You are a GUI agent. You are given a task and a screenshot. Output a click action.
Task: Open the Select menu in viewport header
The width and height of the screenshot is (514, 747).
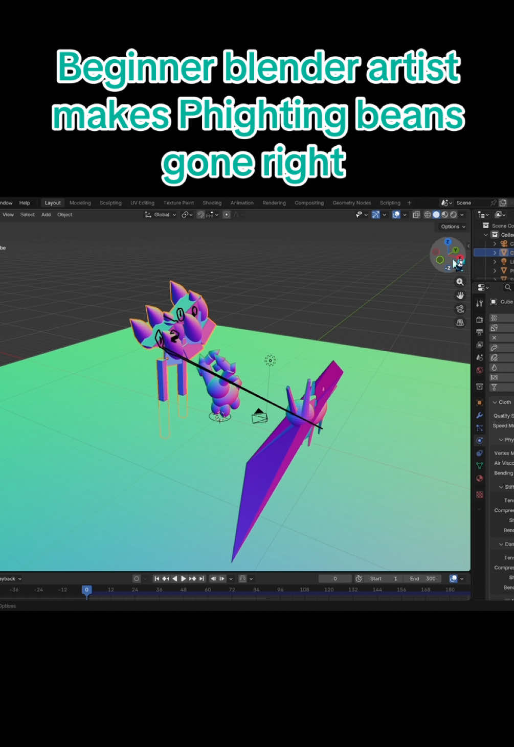pyautogui.click(x=28, y=215)
